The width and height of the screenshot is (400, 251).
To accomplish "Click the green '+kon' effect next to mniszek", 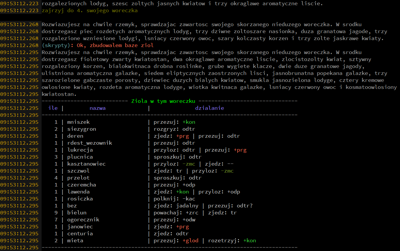I will pos(189,122).
